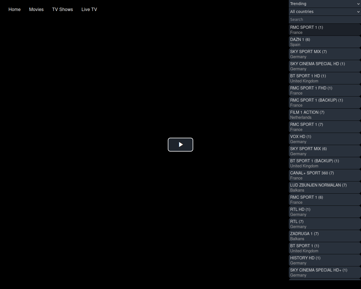Select RMC SPORT 1 (BACKUP) (1)
Screen dimensions: 361x289
[x=325, y=102]
